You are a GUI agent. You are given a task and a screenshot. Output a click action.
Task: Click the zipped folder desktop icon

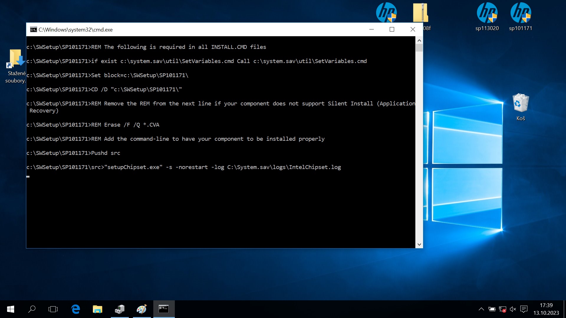420,13
